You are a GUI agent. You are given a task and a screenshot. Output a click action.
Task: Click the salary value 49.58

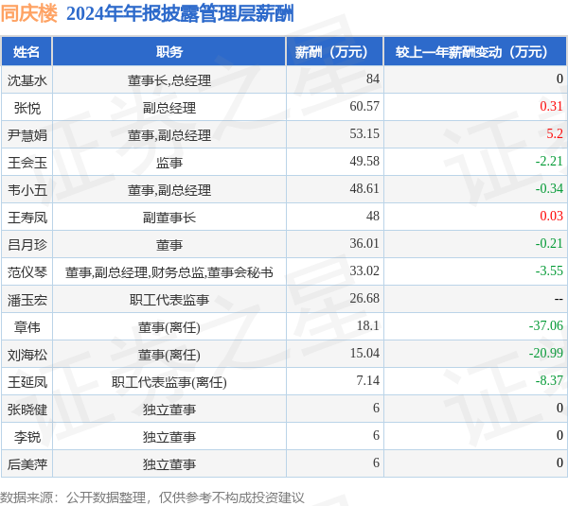click(x=364, y=161)
